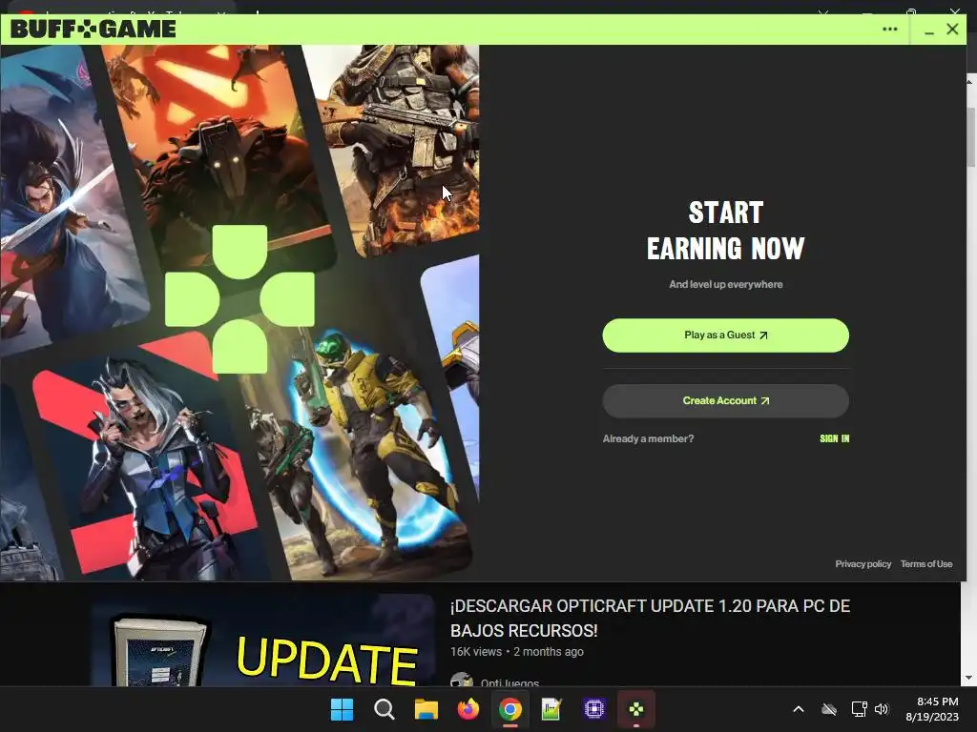Open the purple chip app in taskbar
977x732 pixels.
coord(593,709)
